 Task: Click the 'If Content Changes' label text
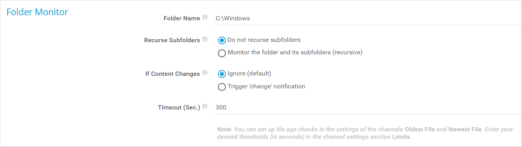pyautogui.click(x=173, y=74)
